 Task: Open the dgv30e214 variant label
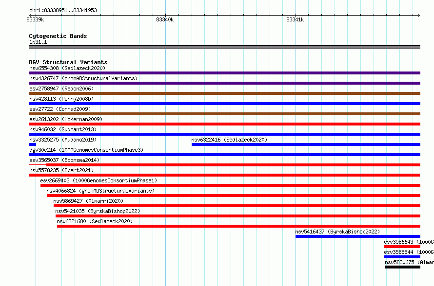point(86,150)
